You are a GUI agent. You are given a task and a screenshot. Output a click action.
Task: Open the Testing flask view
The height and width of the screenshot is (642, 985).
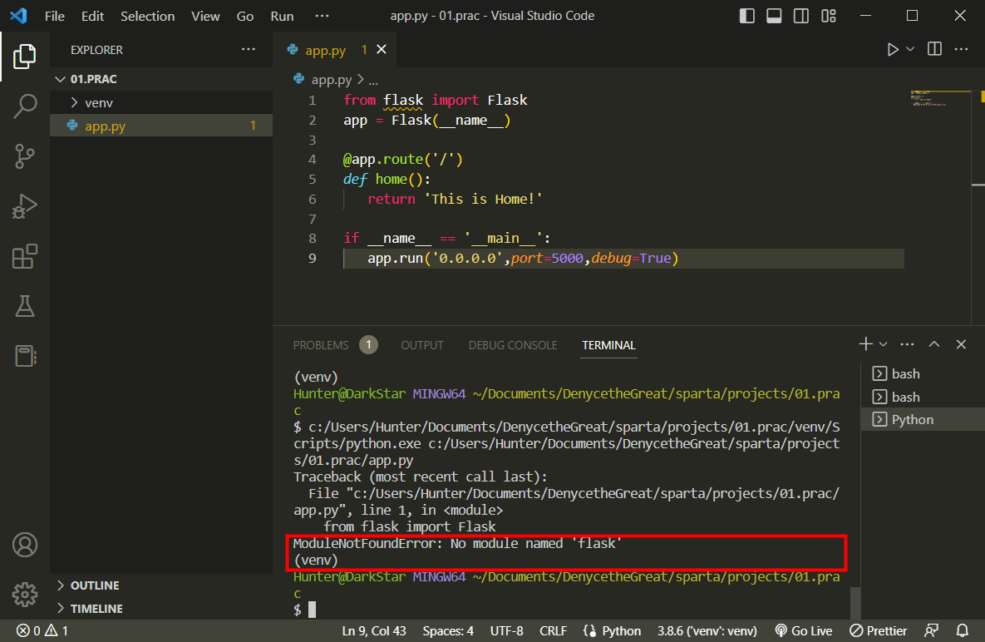(x=24, y=306)
